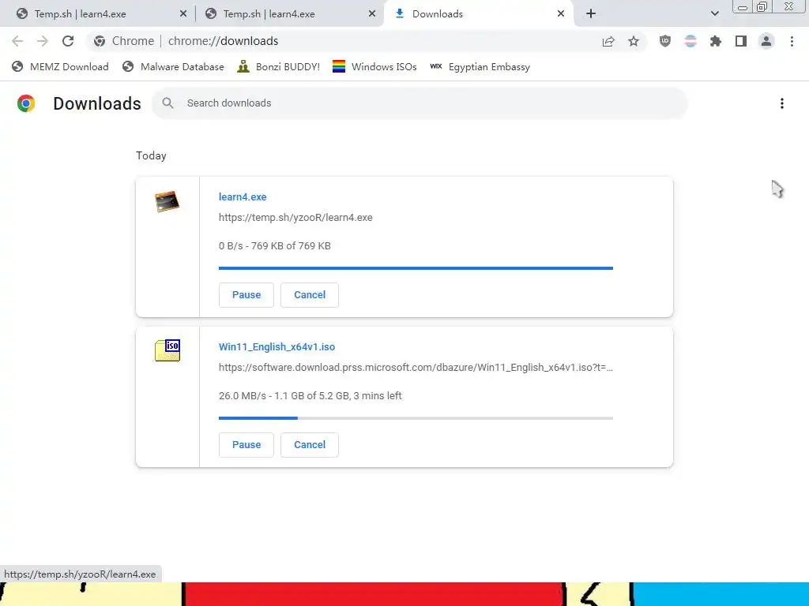The width and height of the screenshot is (809, 606).
Task: Click the temp.sh source URL of learn4.exe
Action: coord(295,218)
